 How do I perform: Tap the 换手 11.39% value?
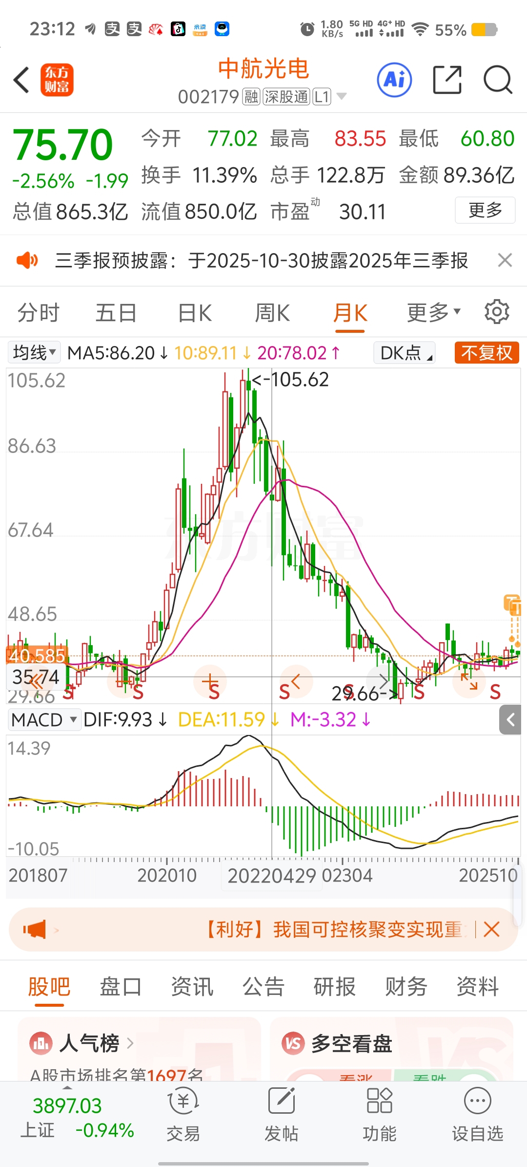click(199, 175)
